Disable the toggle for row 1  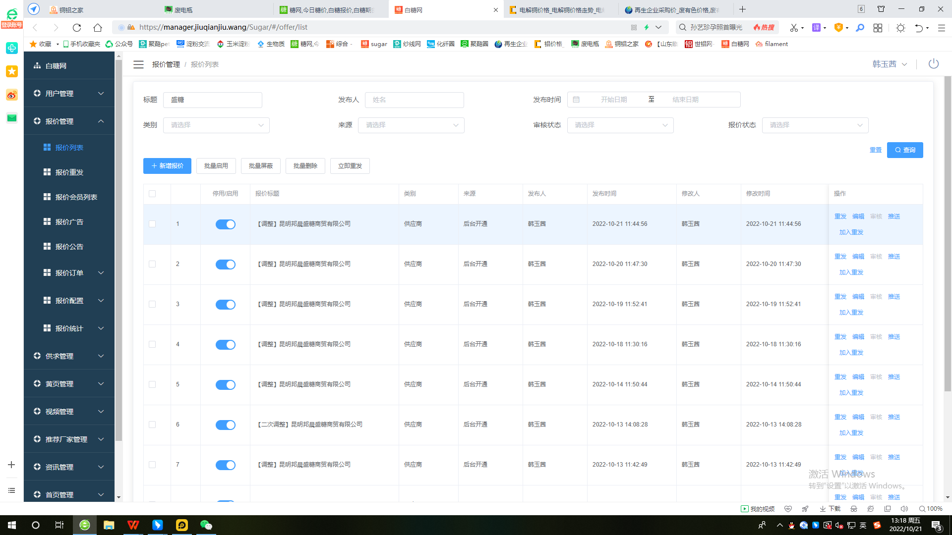(225, 224)
